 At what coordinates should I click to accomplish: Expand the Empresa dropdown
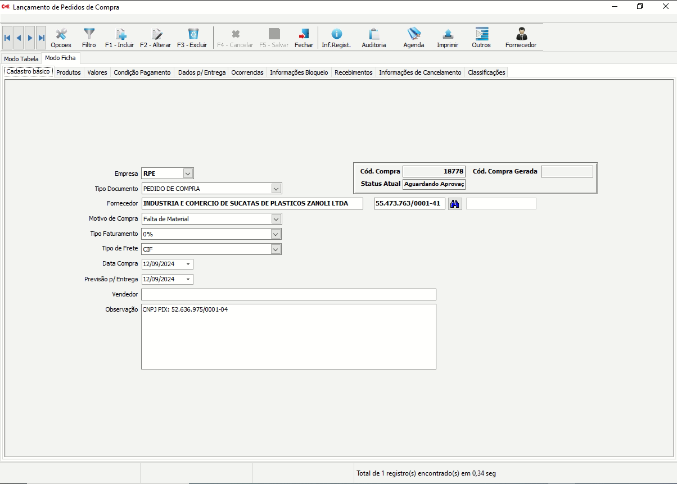pyautogui.click(x=188, y=173)
